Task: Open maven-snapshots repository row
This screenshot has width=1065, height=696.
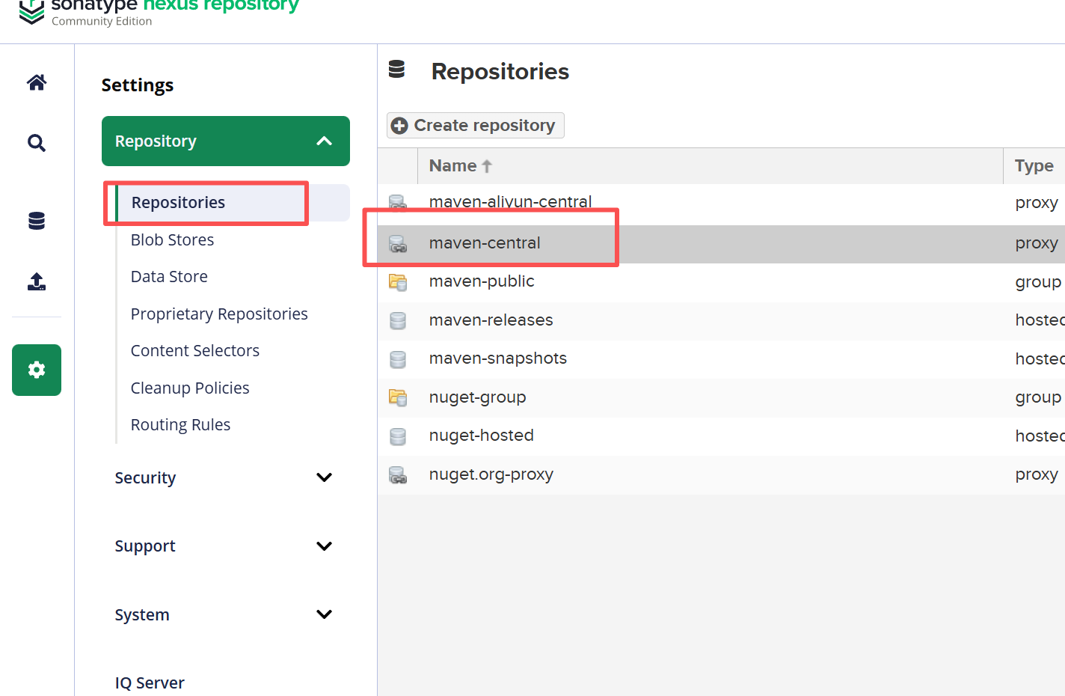Action: pos(721,359)
